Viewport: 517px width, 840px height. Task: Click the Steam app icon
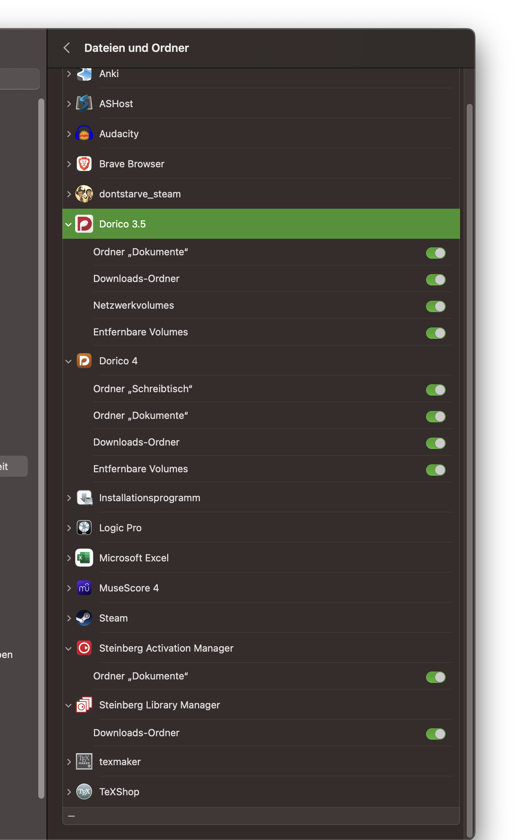pos(84,618)
